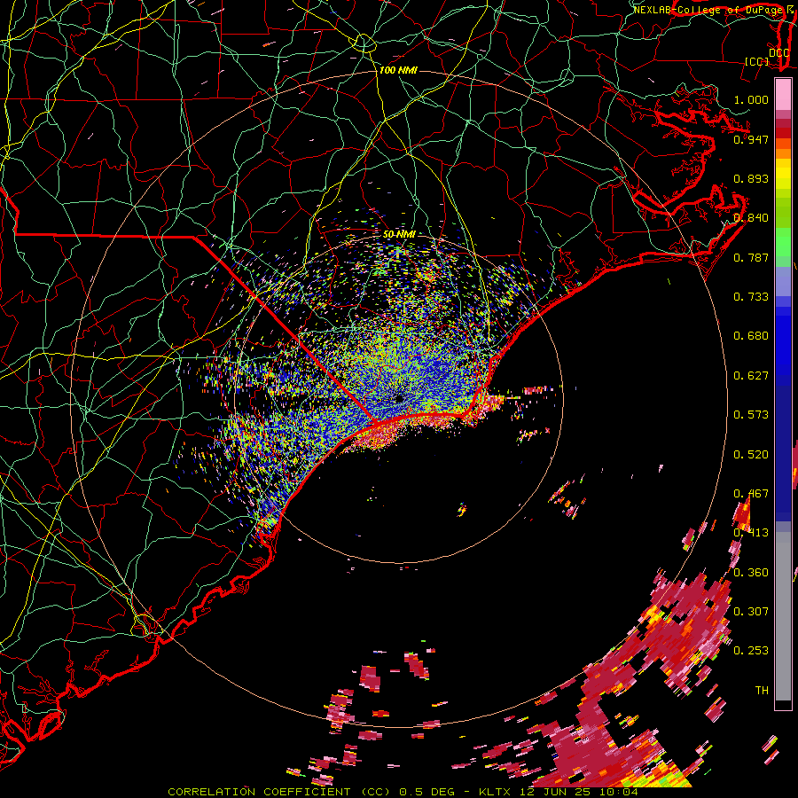Click the bright green segment of the color bar
Screen dimensions: 798x798
pyautogui.click(x=783, y=242)
